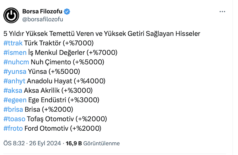Select the #yunsa hashtag
This screenshot has width=238, height=155.
[15, 71]
